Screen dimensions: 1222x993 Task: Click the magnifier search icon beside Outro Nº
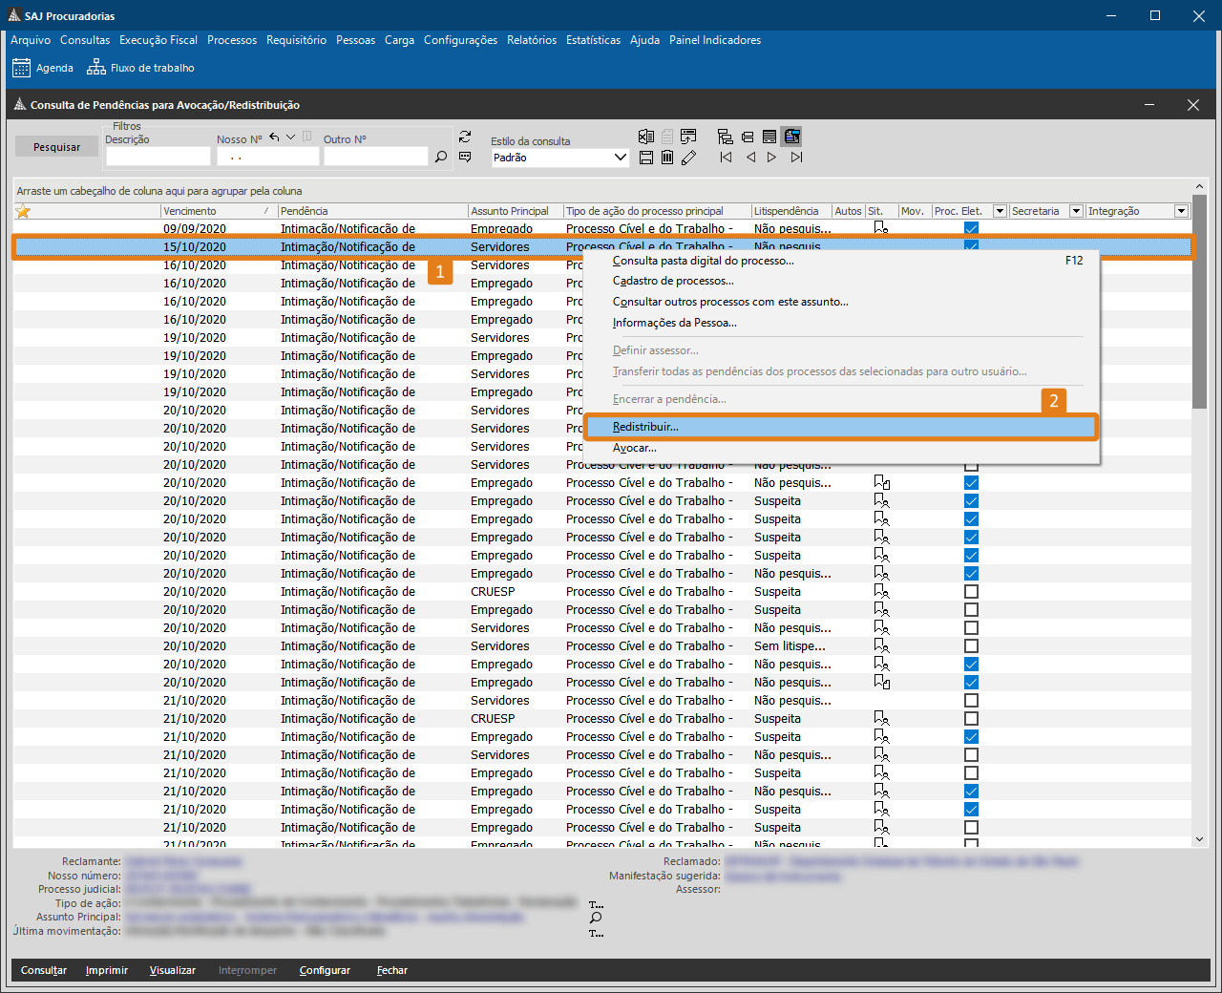441,157
